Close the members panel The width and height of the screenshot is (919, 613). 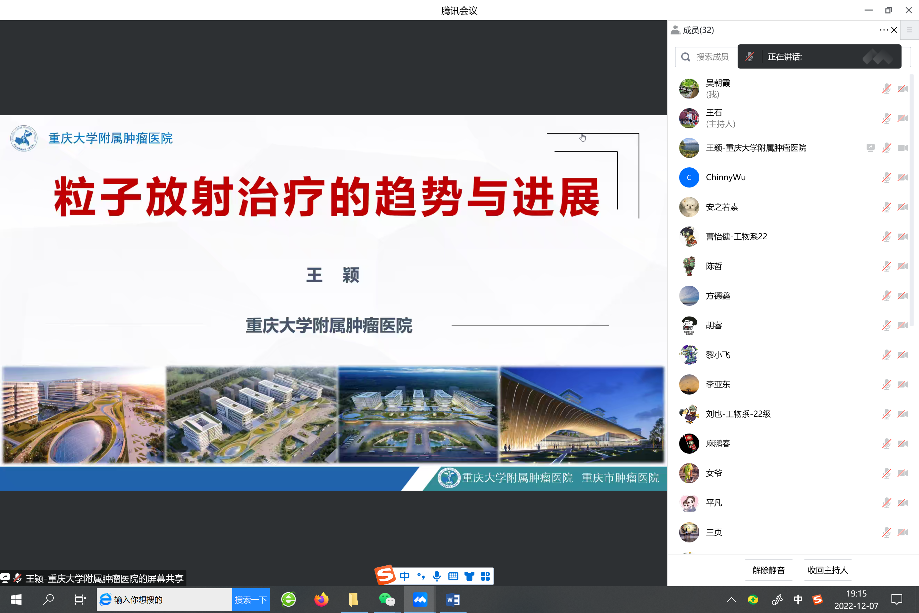click(x=894, y=30)
